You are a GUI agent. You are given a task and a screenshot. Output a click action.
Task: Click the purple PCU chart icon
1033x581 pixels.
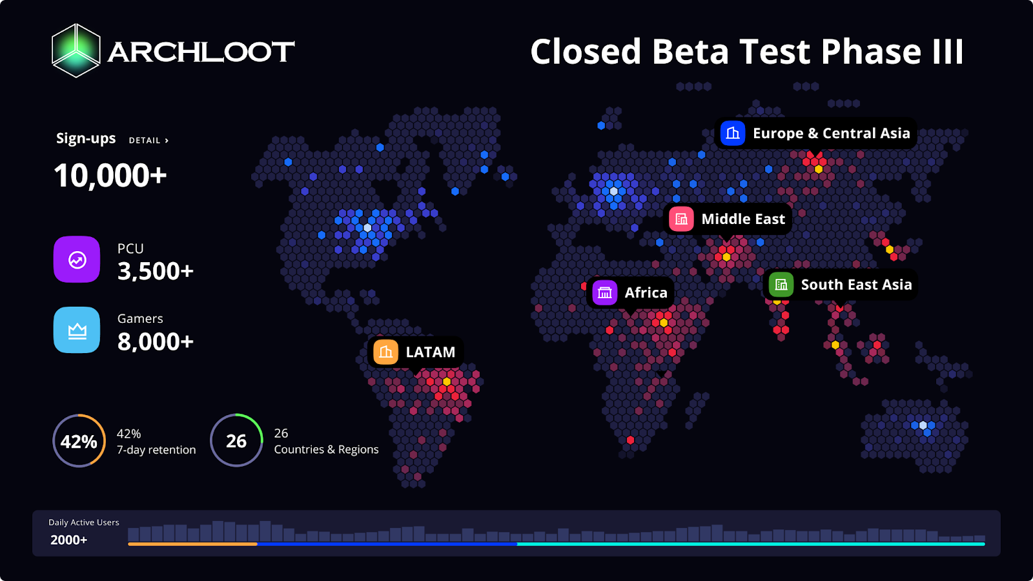77,260
